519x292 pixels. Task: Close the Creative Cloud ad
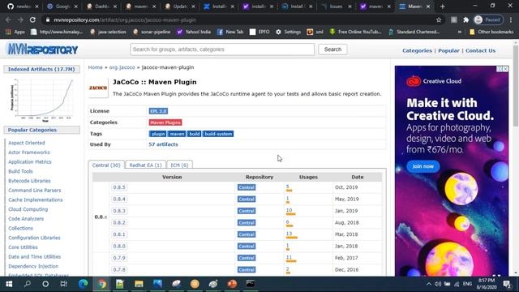(505, 69)
